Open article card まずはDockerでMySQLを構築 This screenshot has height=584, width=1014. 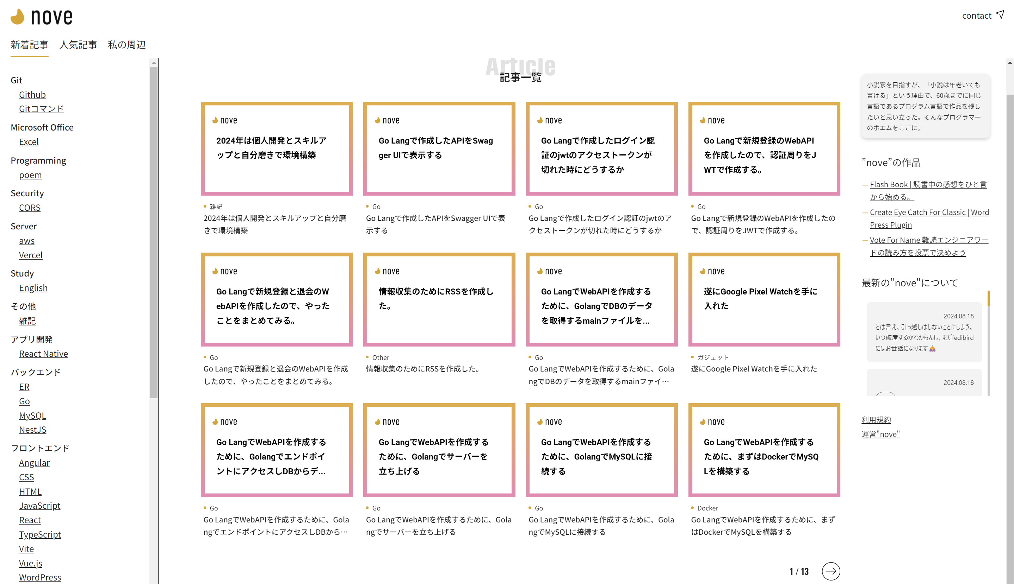(764, 450)
